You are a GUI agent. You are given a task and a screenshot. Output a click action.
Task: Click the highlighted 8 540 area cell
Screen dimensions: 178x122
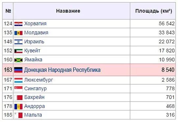pyautogui.click(x=153, y=70)
